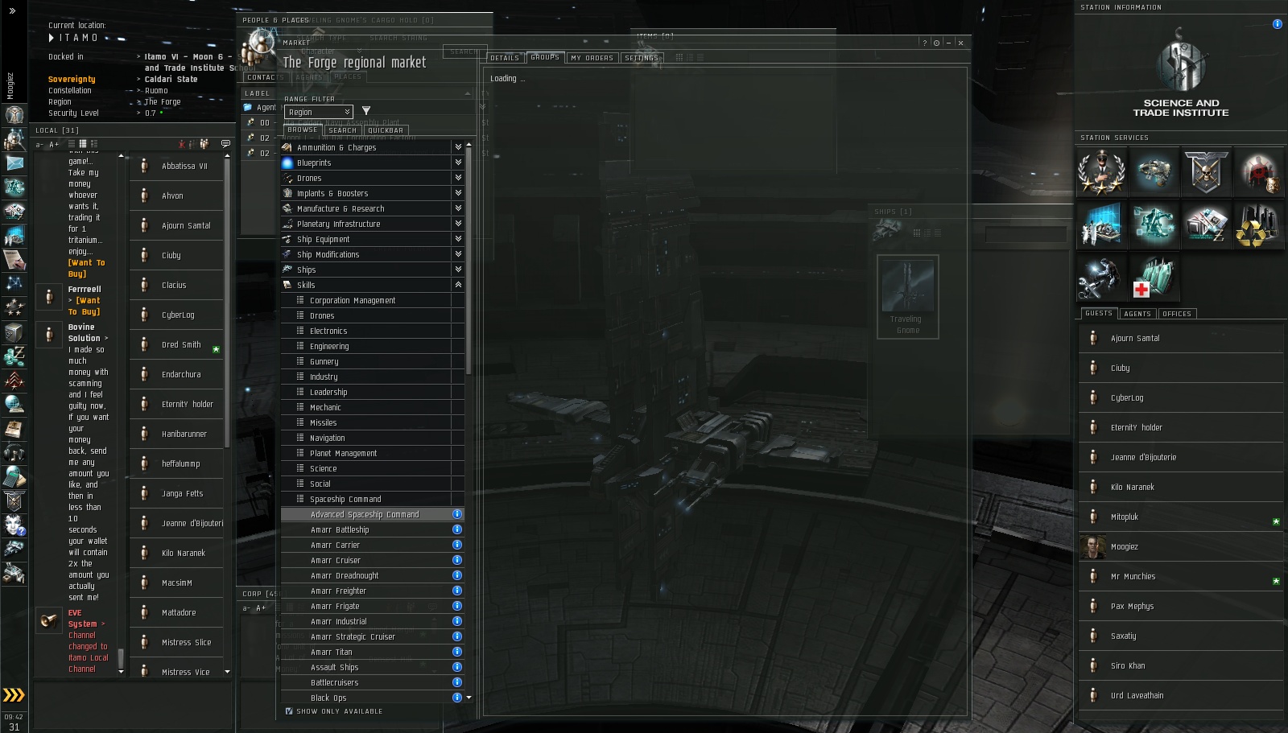Open the market Settings tab

pyautogui.click(x=642, y=58)
